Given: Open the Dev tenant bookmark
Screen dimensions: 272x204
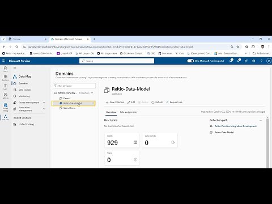Looking at the screenshot, I should (165, 53).
